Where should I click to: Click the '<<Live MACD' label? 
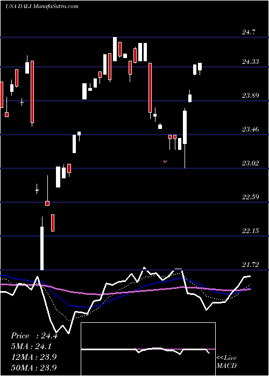coord(226,361)
